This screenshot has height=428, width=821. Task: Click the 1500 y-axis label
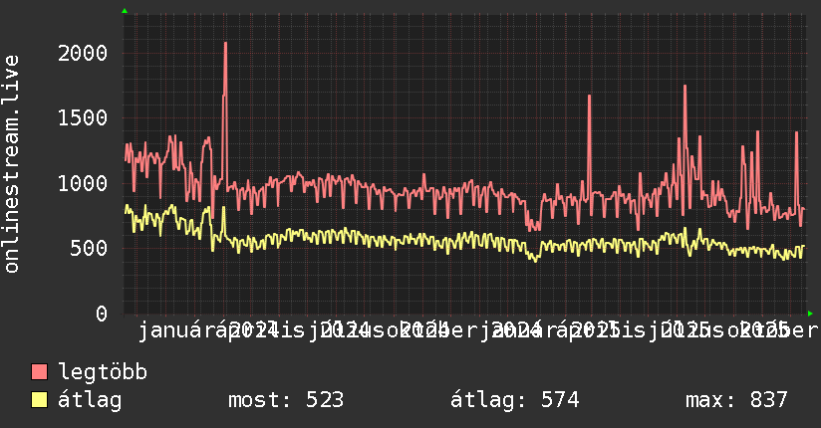83,118
